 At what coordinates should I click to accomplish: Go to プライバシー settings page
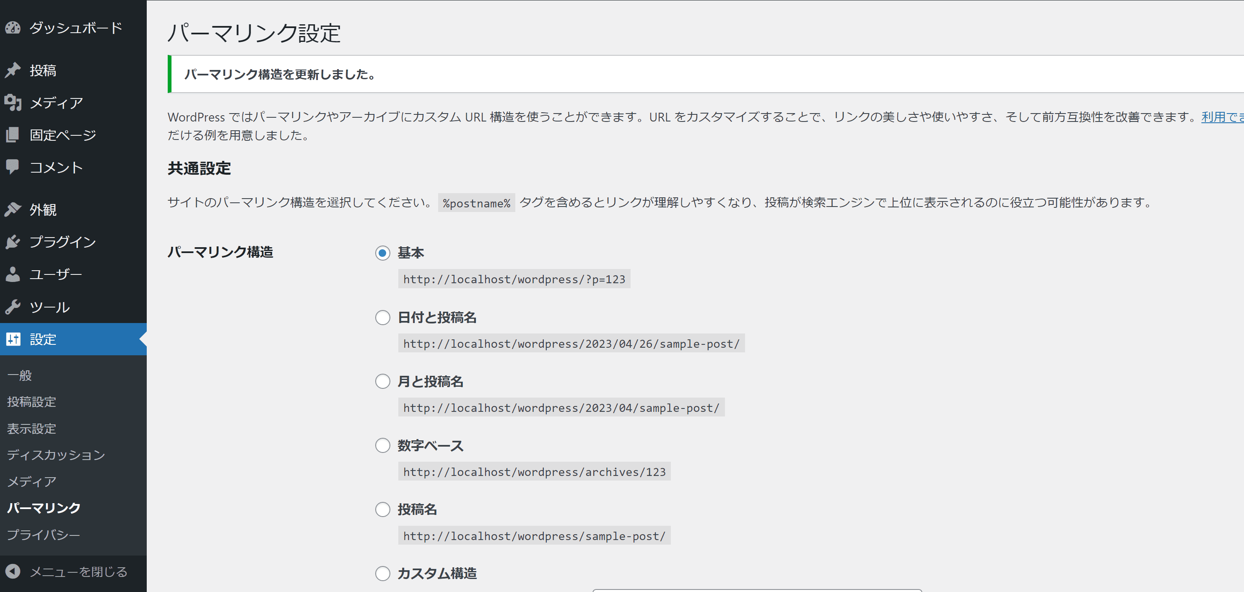[44, 535]
